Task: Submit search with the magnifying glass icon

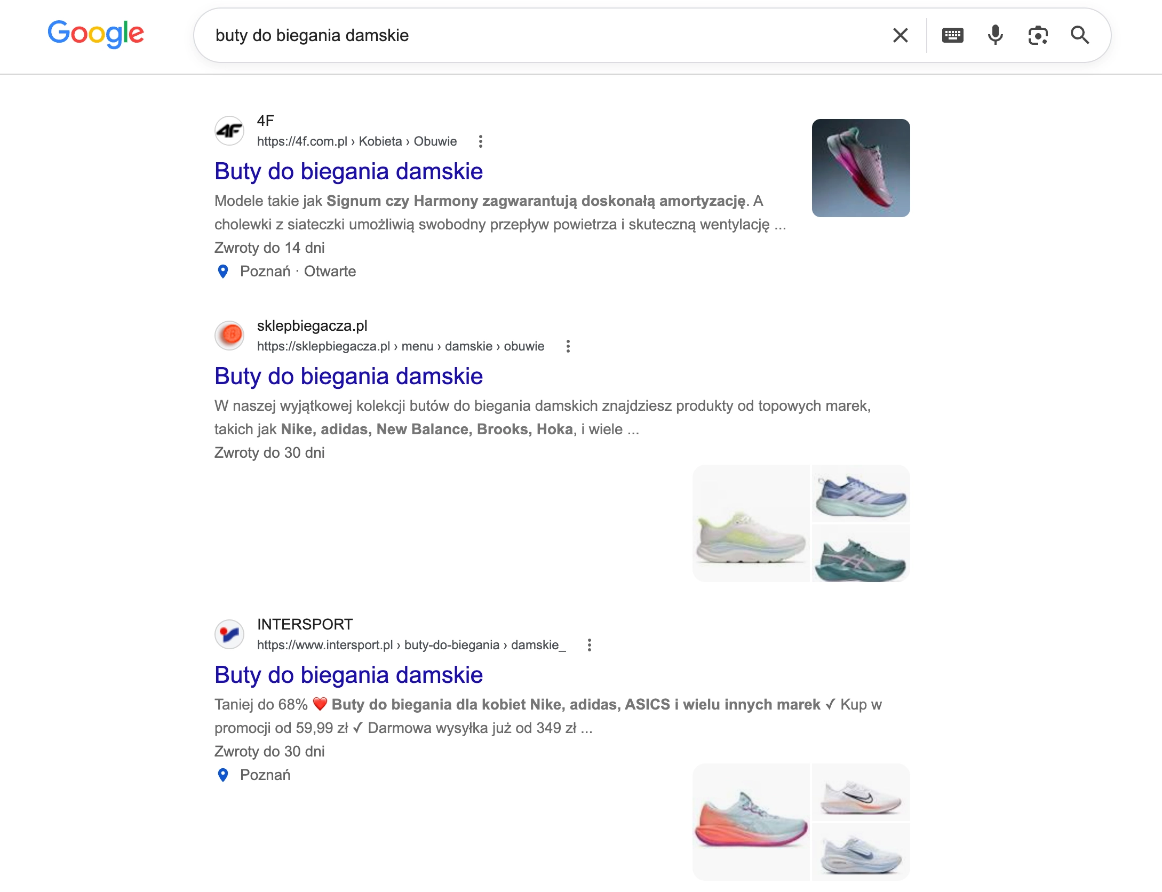Action: tap(1080, 35)
